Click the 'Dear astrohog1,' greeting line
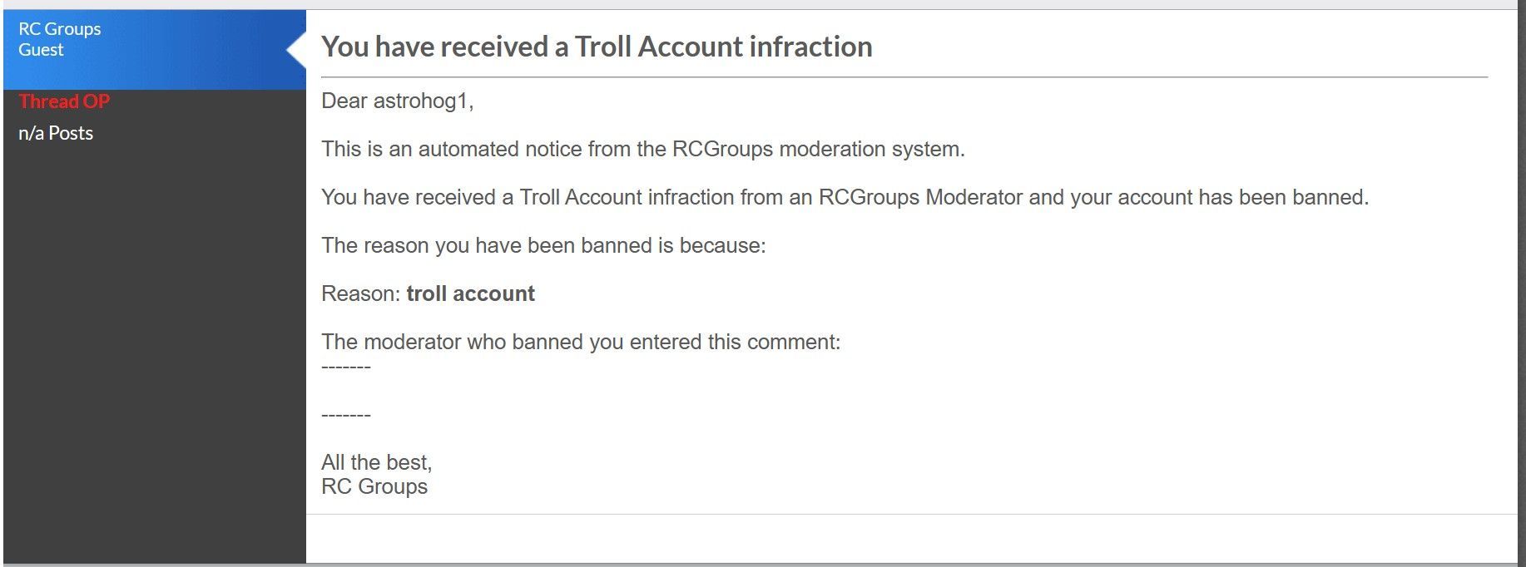Image resolution: width=1526 pixels, height=567 pixels. click(397, 101)
